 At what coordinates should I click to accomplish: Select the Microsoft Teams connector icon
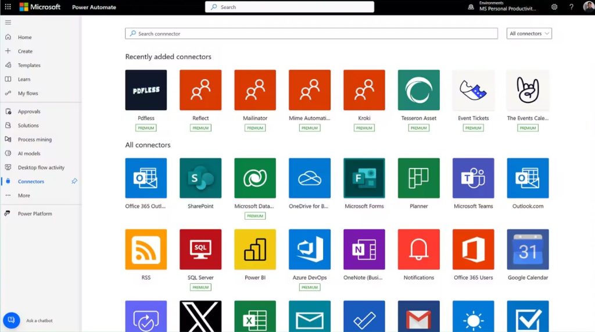tap(473, 178)
